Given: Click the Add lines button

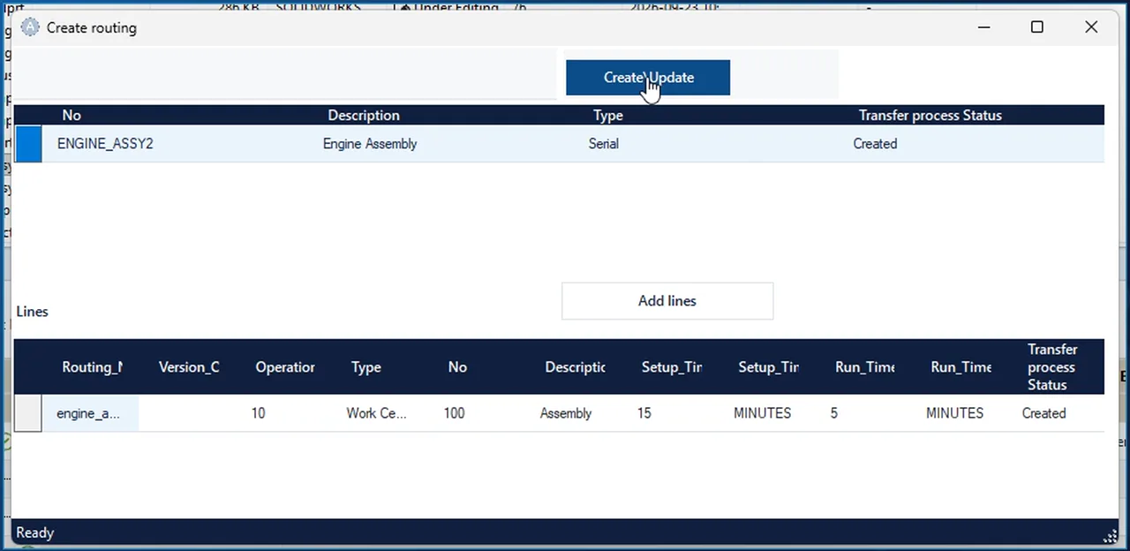Looking at the screenshot, I should 667,301.
